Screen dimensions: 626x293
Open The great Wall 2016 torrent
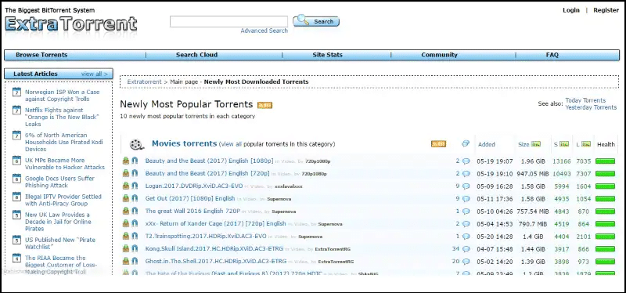[192, 211]
